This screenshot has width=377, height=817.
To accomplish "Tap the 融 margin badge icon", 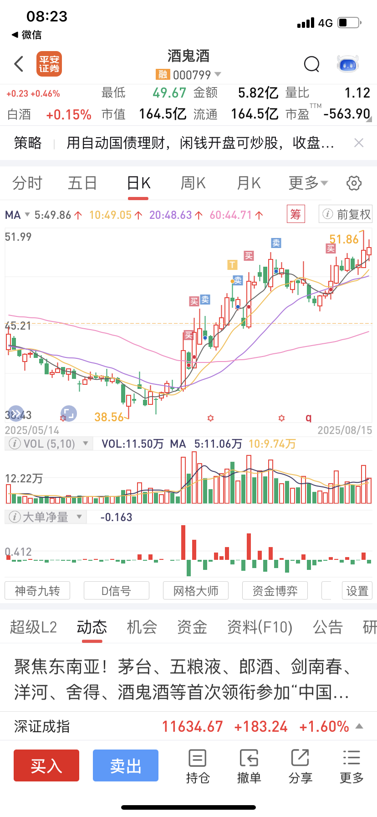I will [x=163, y=75].
